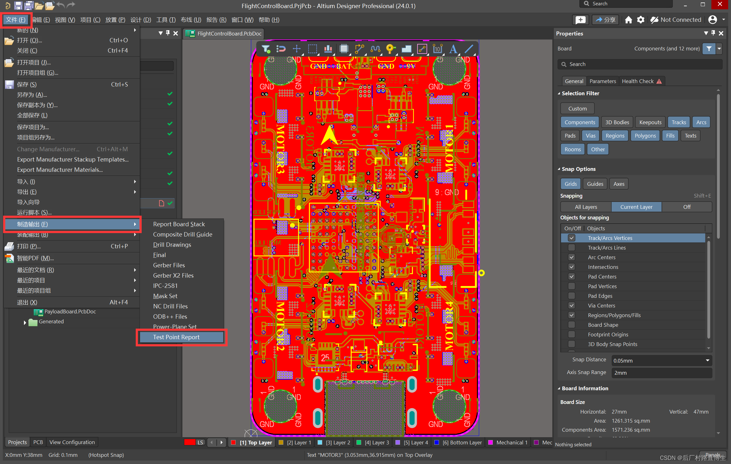
Task: Click the blue Bottom Layer color swatch
Action: point(437,442)
